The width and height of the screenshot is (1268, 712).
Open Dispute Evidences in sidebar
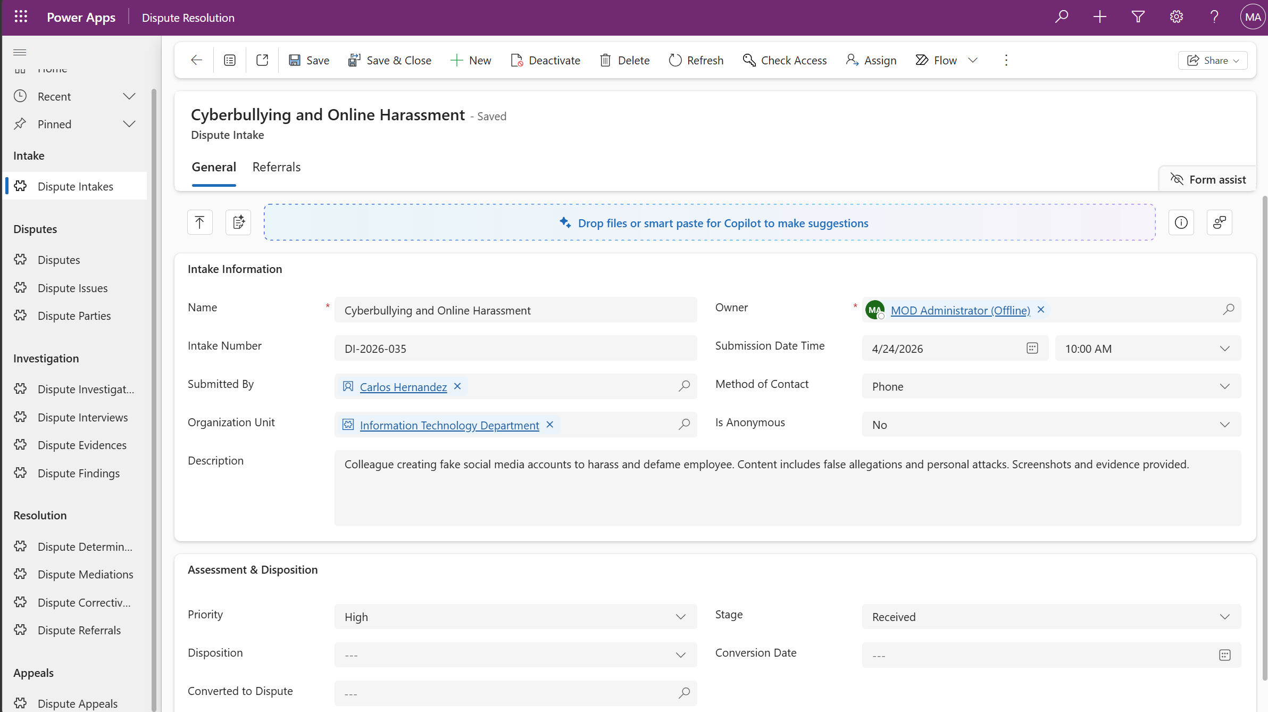pos(82,445)
